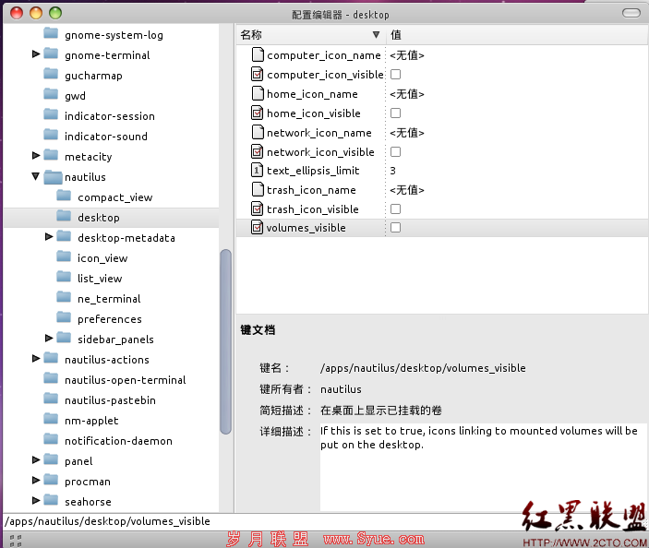Click the trash_icon_visible boolean key icon
This screenshot has width=649, height=548.
[258, 208]
